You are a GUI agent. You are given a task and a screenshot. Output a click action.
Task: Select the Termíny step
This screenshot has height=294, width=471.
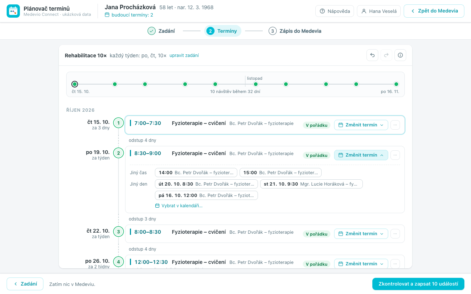223,31
